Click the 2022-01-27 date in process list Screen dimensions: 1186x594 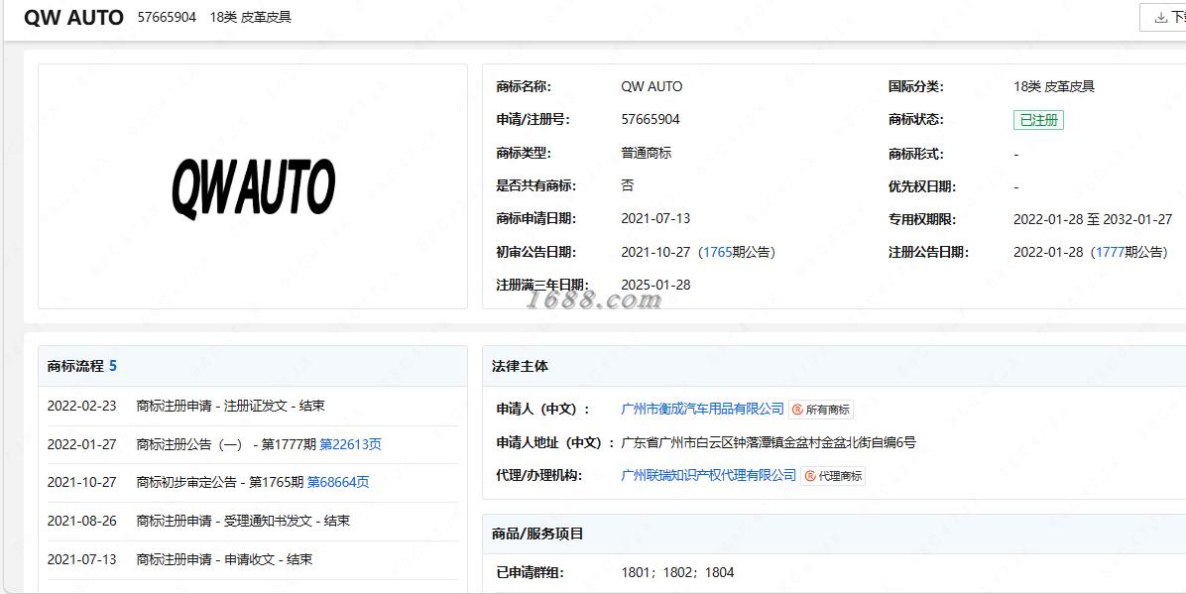[x=81, y=444]
